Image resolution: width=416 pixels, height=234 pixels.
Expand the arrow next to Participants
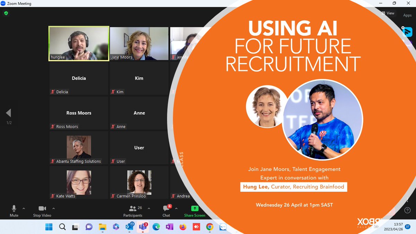click(149, 209)
